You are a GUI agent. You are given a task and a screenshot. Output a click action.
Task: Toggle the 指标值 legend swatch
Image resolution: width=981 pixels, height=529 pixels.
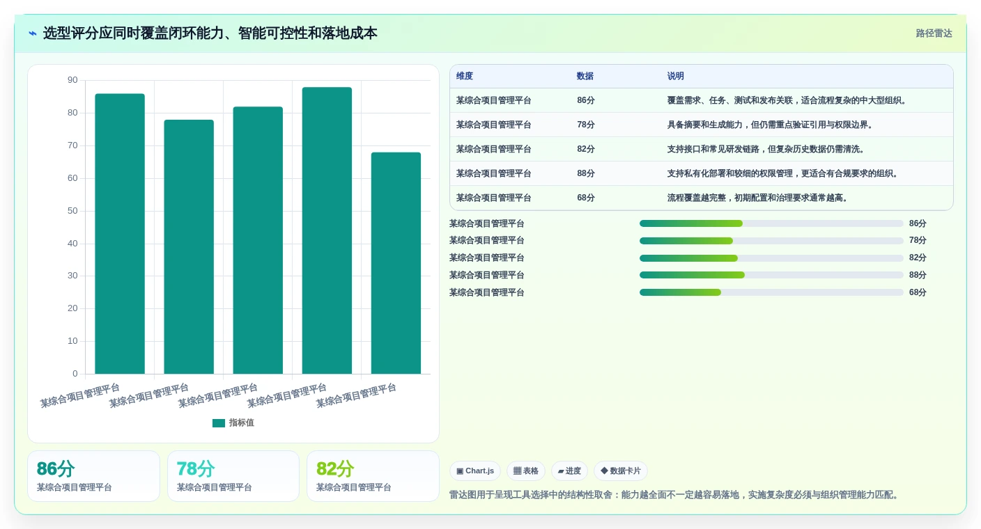pyautogui.click(x=219, y=423)
